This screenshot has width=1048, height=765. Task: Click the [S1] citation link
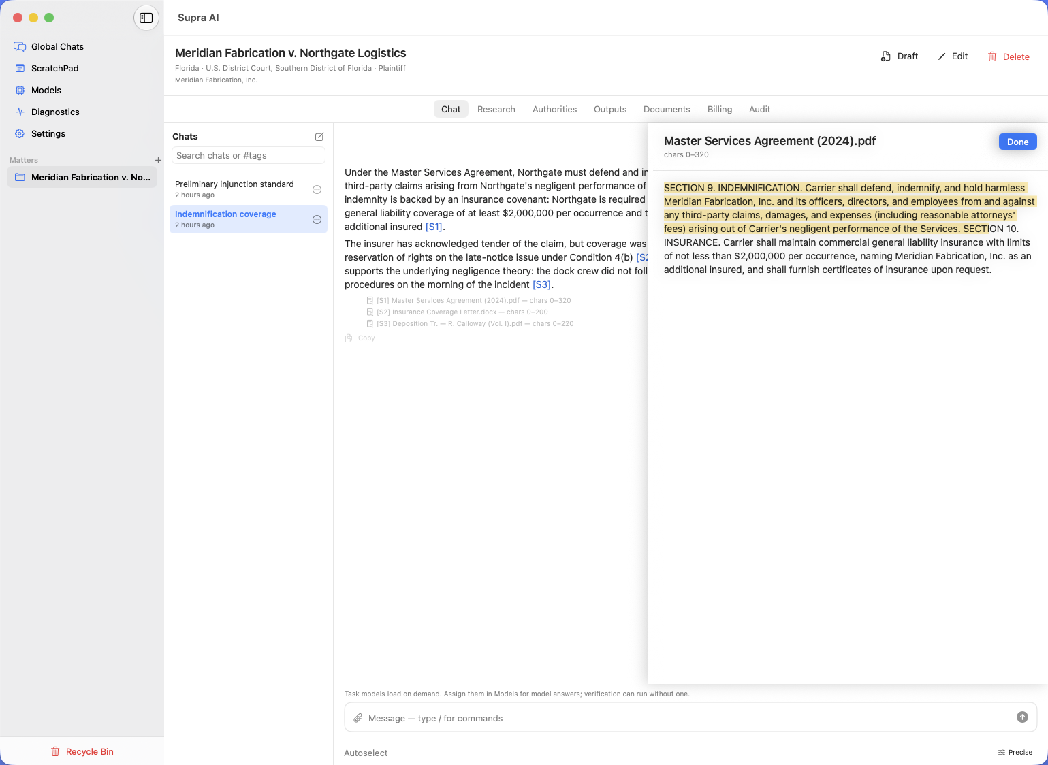[x=434, y=227]
